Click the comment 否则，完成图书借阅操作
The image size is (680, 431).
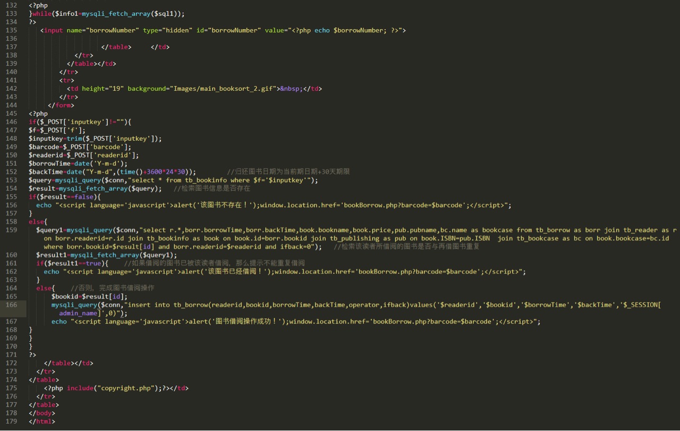click(x=113, y=288)
